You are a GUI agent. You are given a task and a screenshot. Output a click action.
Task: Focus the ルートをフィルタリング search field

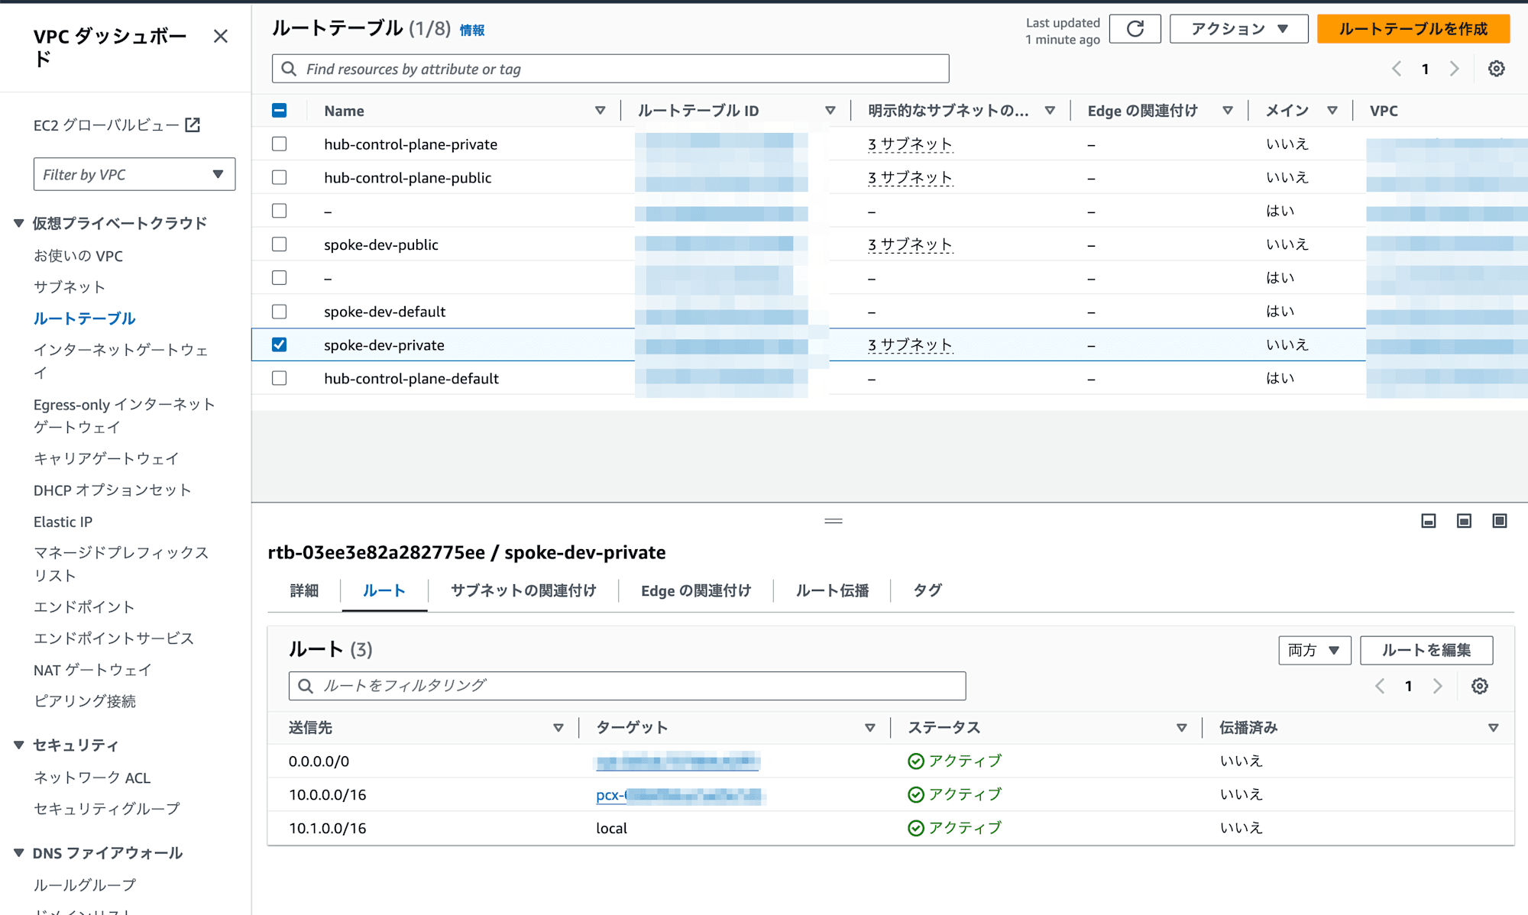pyautogui.click(x=627, y=686)
